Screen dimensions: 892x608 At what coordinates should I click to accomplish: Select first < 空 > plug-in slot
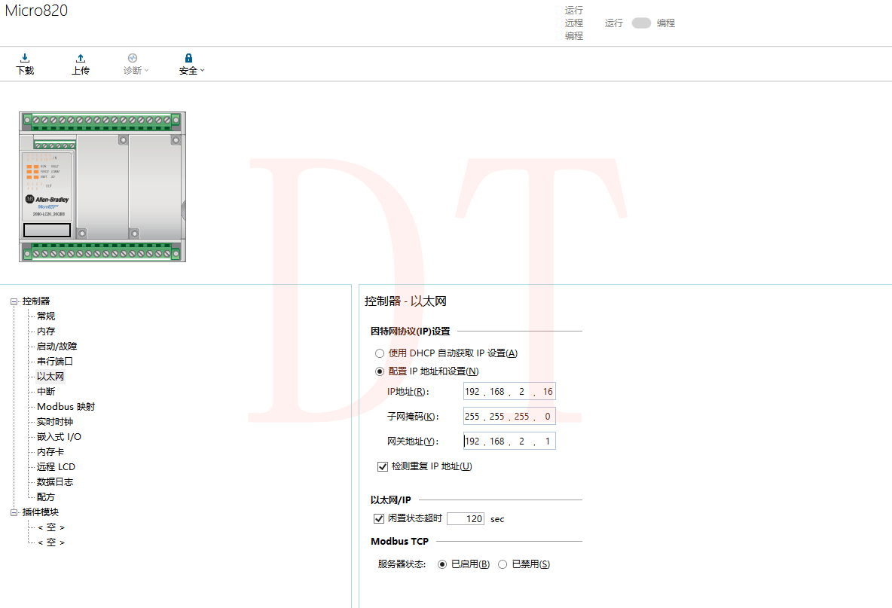click(x=51, y=527)
